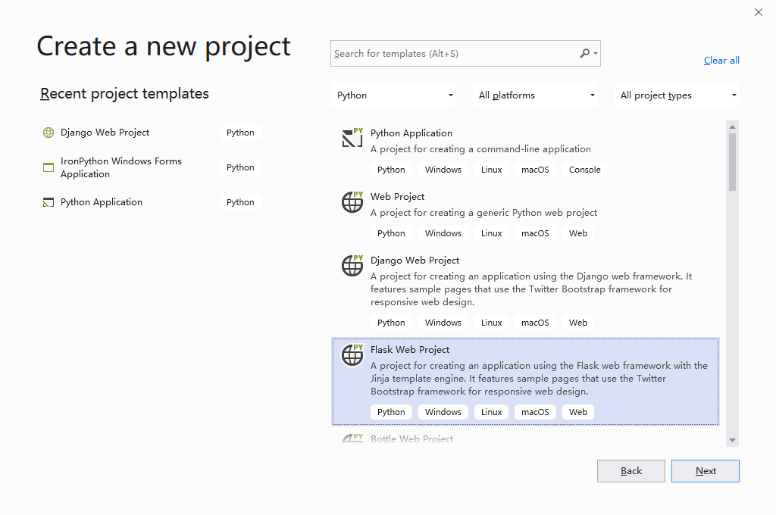Image resolution: width=776 pixels, height=515 pixels.
Task: Click the Flask Web Project globe icon
Action: [x=352, y=354]
